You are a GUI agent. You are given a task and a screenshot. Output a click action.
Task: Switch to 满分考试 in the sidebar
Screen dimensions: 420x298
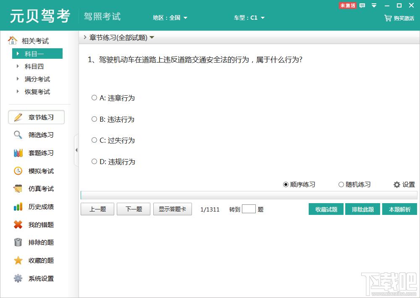(x=37, y=79)
